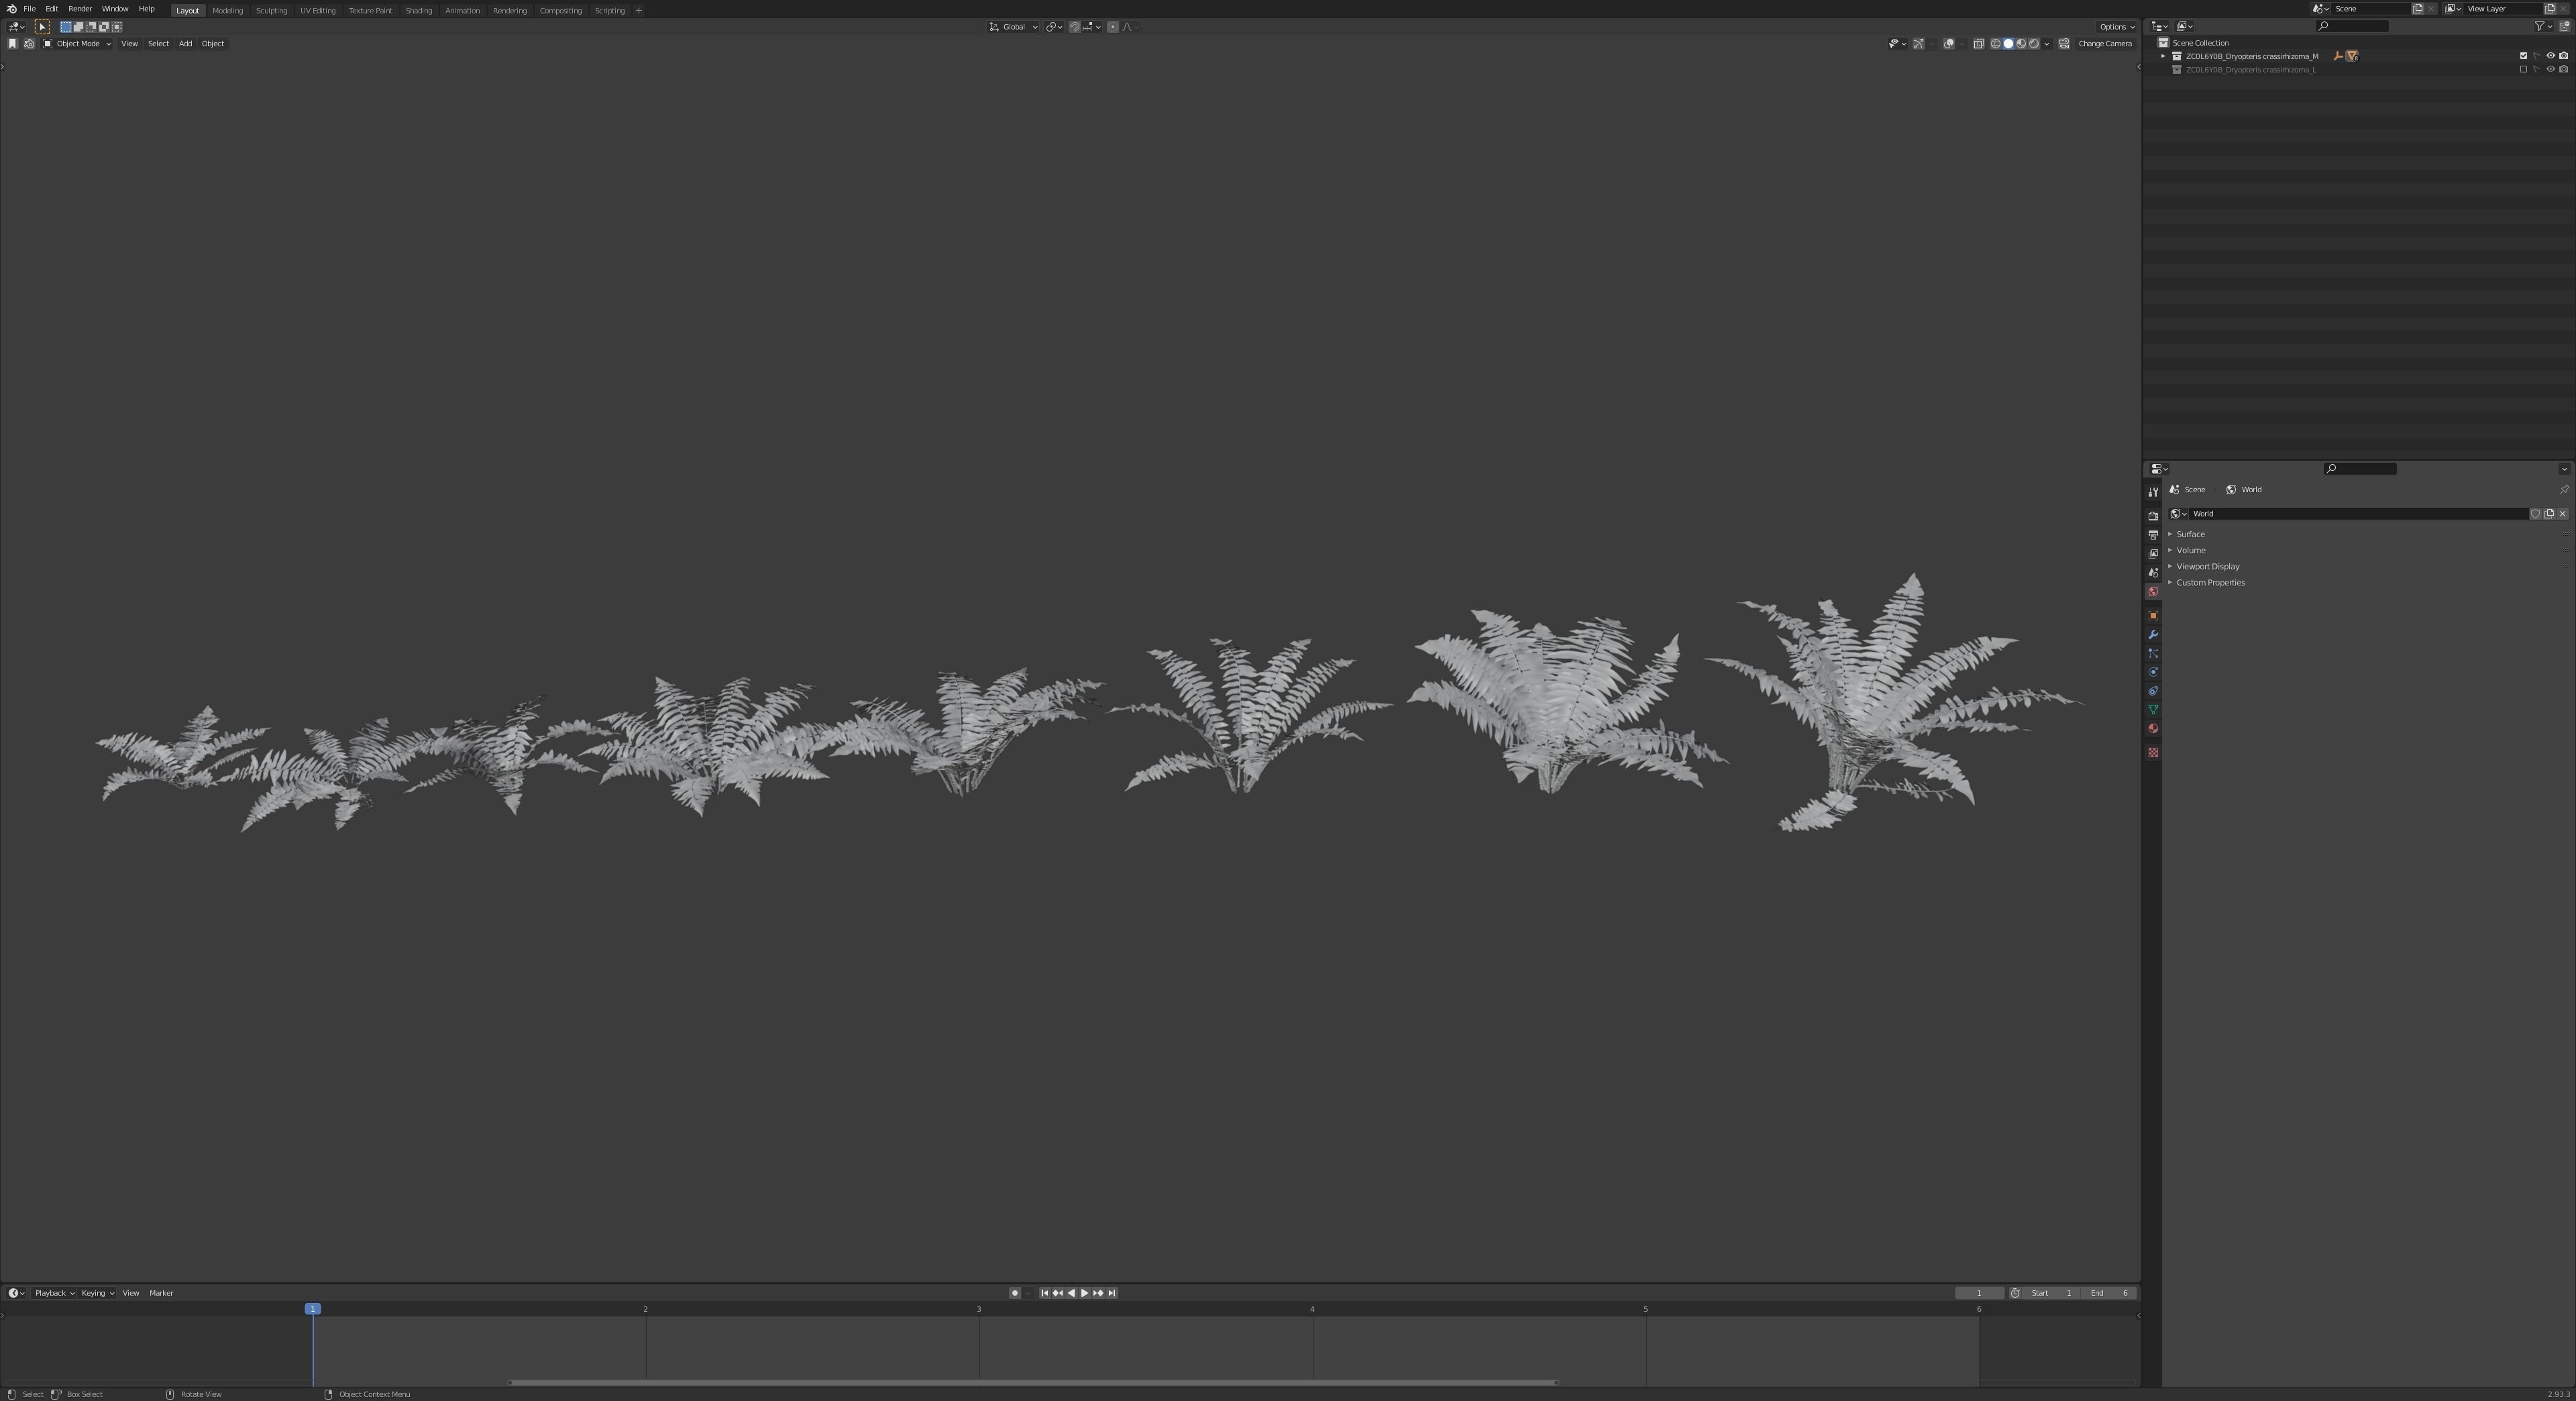Screen dimensions: 2576x1401
Task: Click the timeline auto-keying record button
Action: [x=1014, y=1293]
